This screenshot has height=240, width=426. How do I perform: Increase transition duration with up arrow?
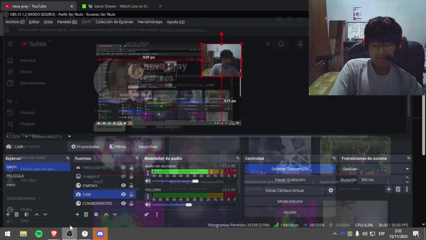tap(407, 178)
